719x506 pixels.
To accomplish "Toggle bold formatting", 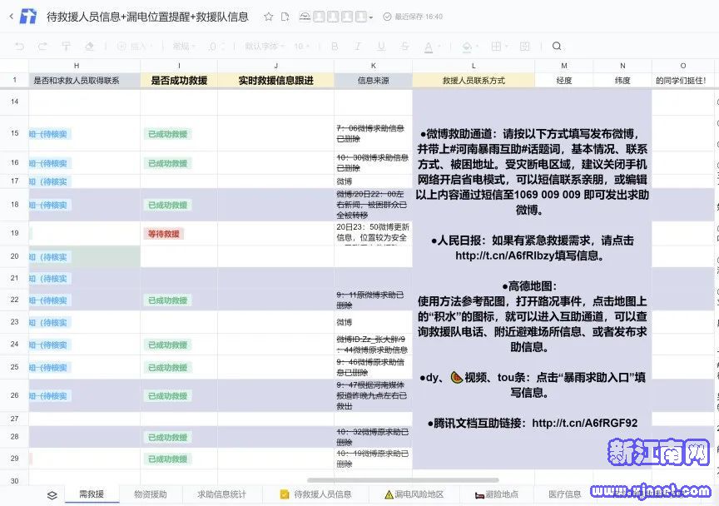I will (335, 47).
